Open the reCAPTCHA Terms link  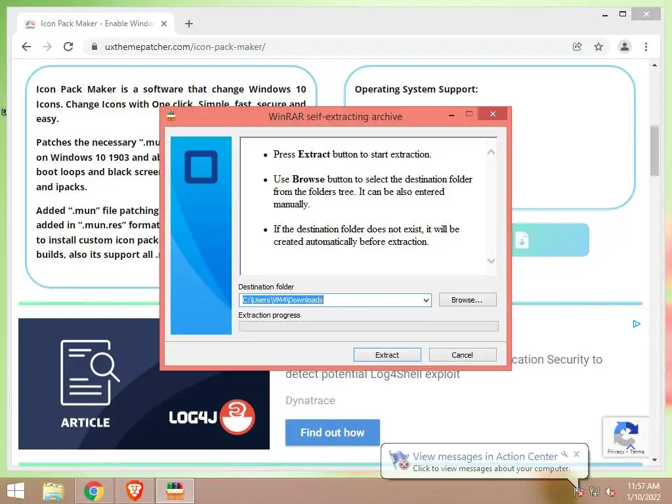[637, 451]
